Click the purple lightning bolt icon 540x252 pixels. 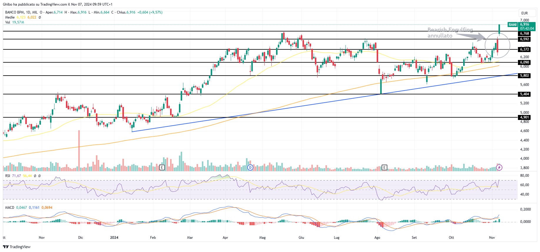(499, 168)
